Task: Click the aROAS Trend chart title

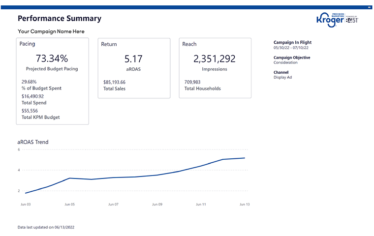Action: [33, 142]
